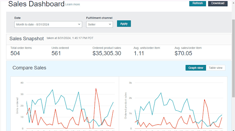
Task: Click the 561 units ordered value
Action: click(56, 53)
